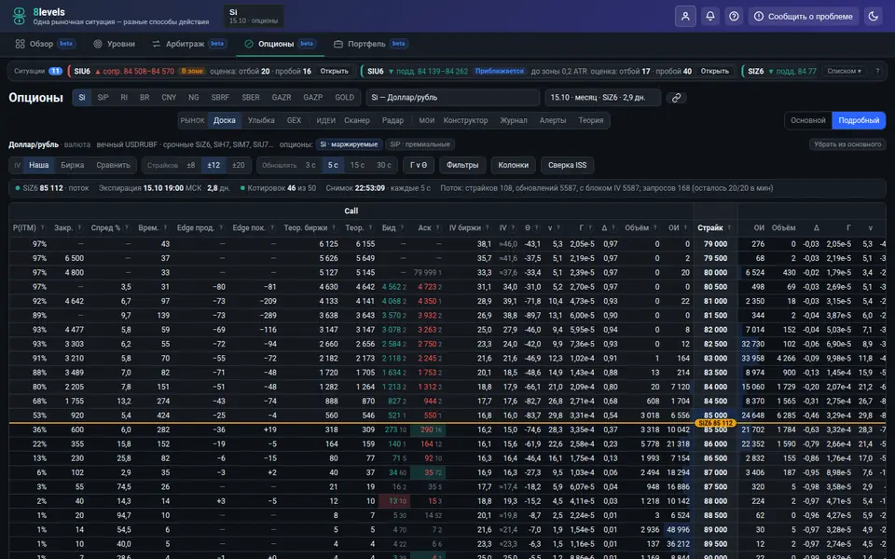Open the Списком dropdown
Viewport: 895px width, 559px height.
pyautogui.click(x=845, y=72)
